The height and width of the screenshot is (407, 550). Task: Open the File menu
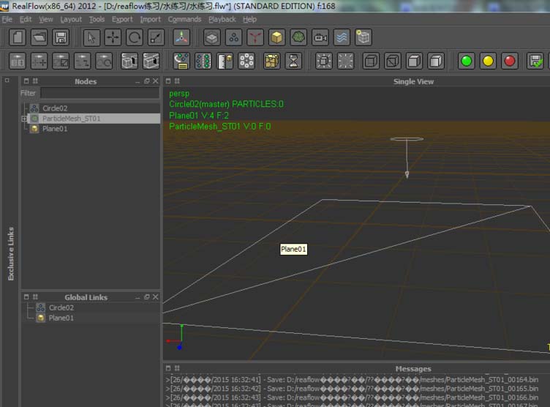(x=7, y=19)
